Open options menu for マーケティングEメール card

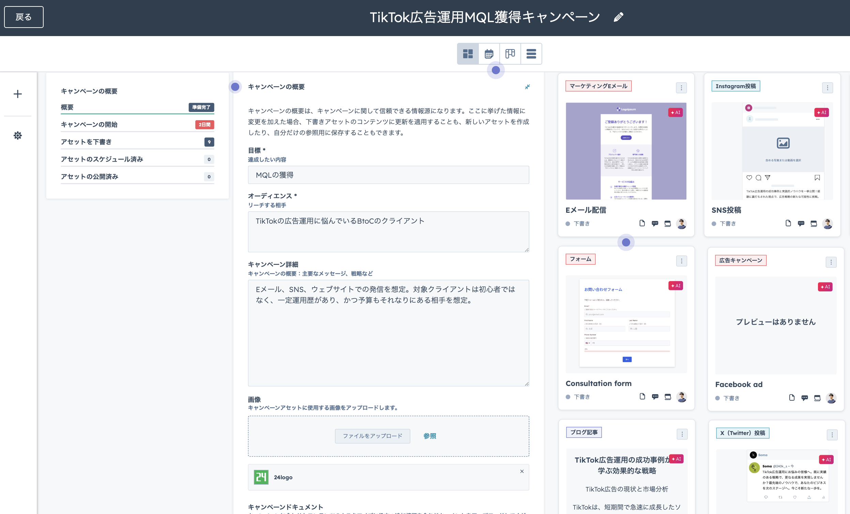click(681, 87)
